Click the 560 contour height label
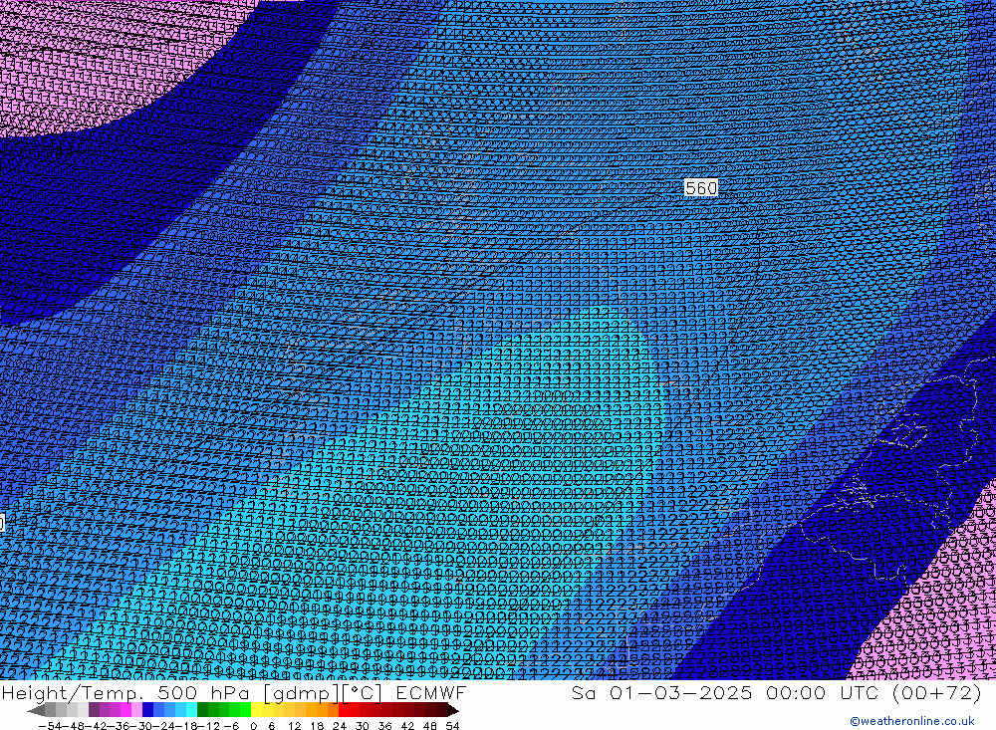 click(701, 187)
